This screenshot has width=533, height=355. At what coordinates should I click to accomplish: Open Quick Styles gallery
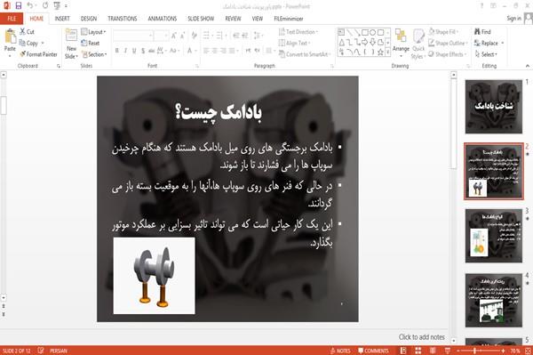[x=418, y=44]
